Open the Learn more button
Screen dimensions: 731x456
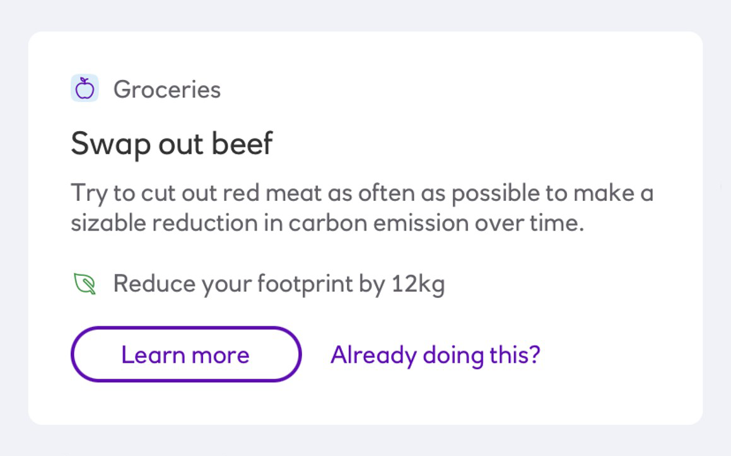click(186, 355)
